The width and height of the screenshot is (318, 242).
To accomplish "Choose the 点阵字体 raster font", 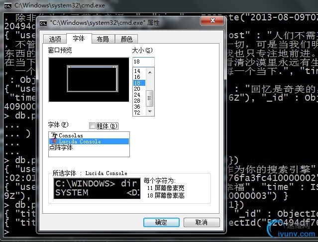I will coord(89,147).
